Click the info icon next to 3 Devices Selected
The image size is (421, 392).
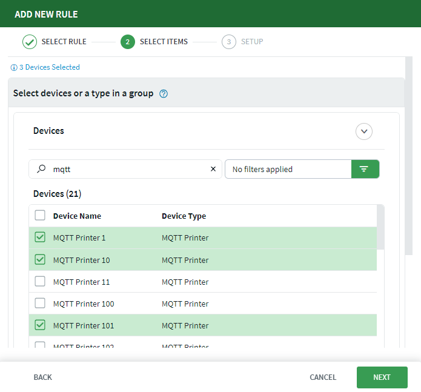point(14,67)
